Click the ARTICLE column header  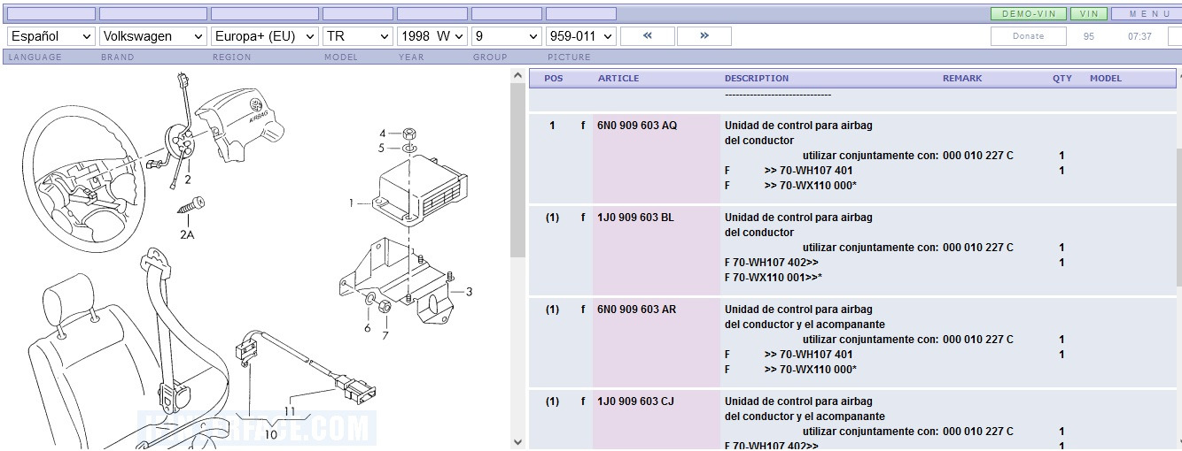pyautogui.click(x=618, y=79)
